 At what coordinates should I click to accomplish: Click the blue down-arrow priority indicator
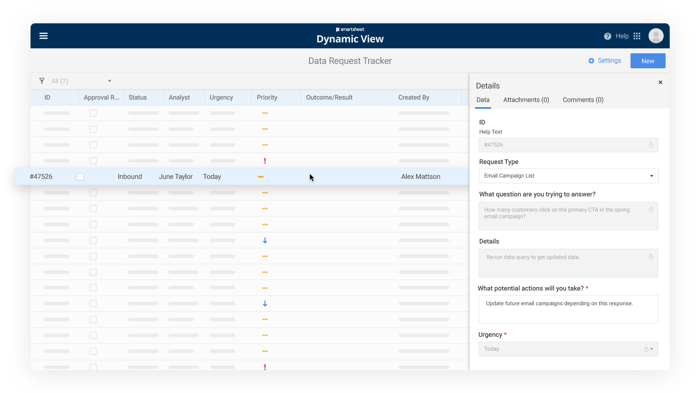tap(265, 240)
